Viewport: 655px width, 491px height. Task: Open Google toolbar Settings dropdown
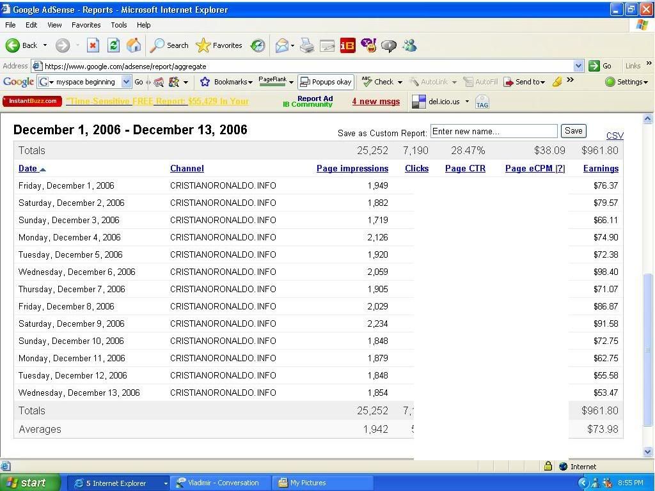pyautogui.click(x=627, y=82)
